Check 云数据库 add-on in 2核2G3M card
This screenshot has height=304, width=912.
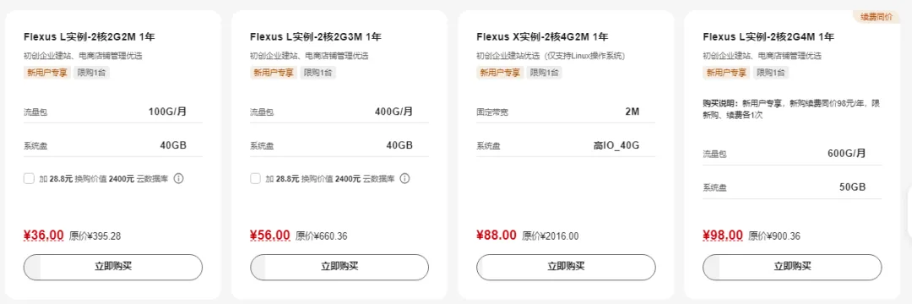(255, 178)
